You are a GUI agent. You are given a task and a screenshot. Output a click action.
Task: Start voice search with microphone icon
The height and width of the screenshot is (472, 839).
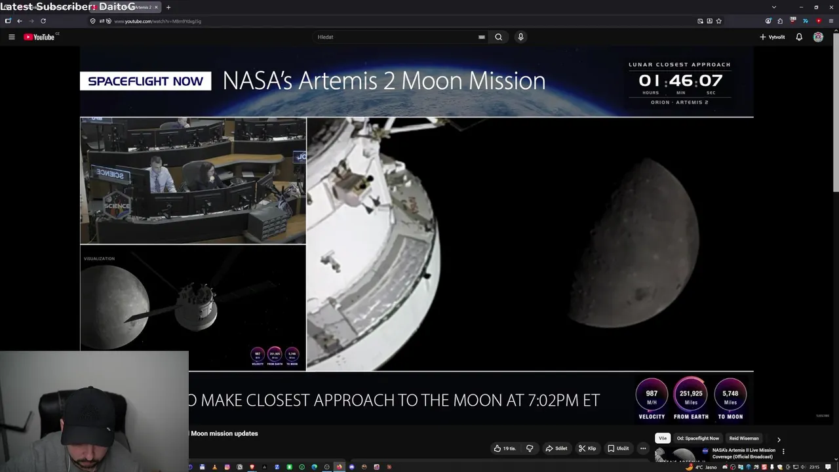(520, 37)
